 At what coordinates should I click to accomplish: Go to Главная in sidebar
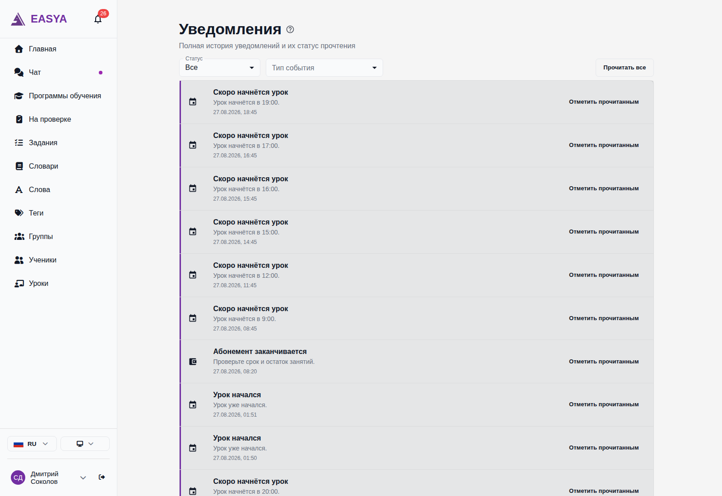(x=59, y=49)
